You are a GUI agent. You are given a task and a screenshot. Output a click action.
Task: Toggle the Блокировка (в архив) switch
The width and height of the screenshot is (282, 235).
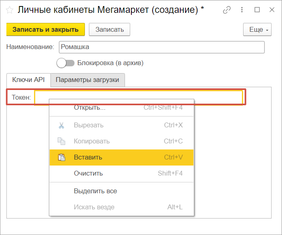click(x=66, y=63)
